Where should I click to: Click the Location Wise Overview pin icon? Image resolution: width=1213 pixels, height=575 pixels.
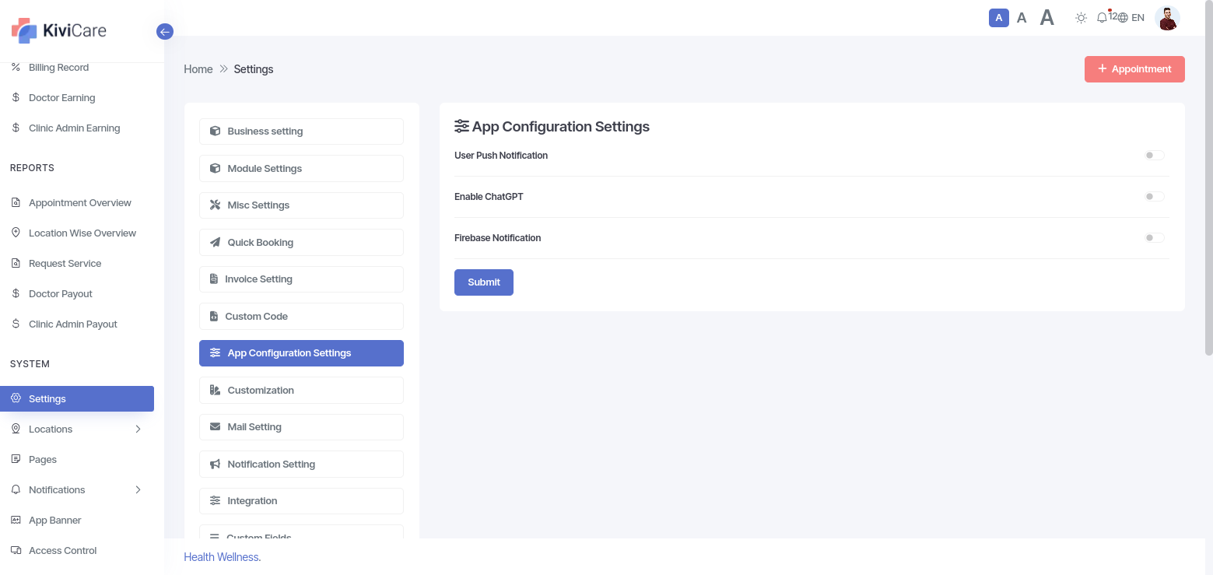point(16,233)
